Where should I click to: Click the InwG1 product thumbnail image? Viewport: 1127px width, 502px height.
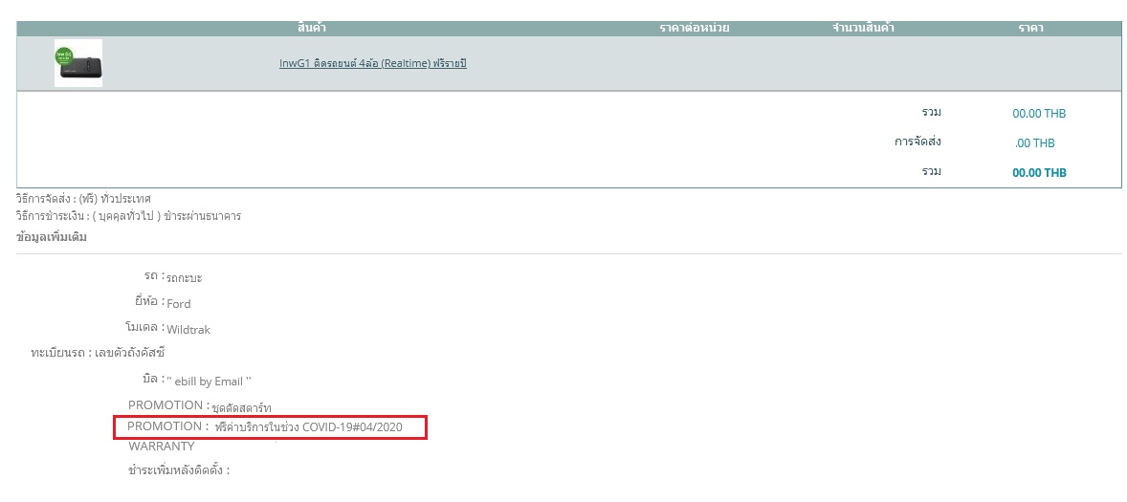tap(77, 63)
